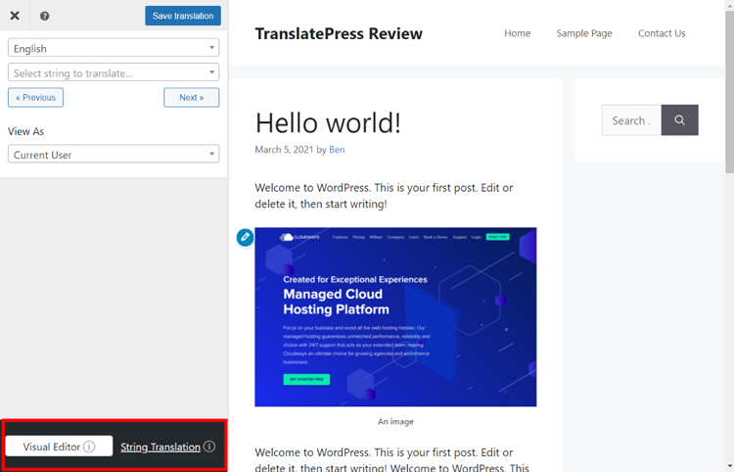Open the Sample Page menu item
This screenshot has height=472, width=734.
pos(583,33)
